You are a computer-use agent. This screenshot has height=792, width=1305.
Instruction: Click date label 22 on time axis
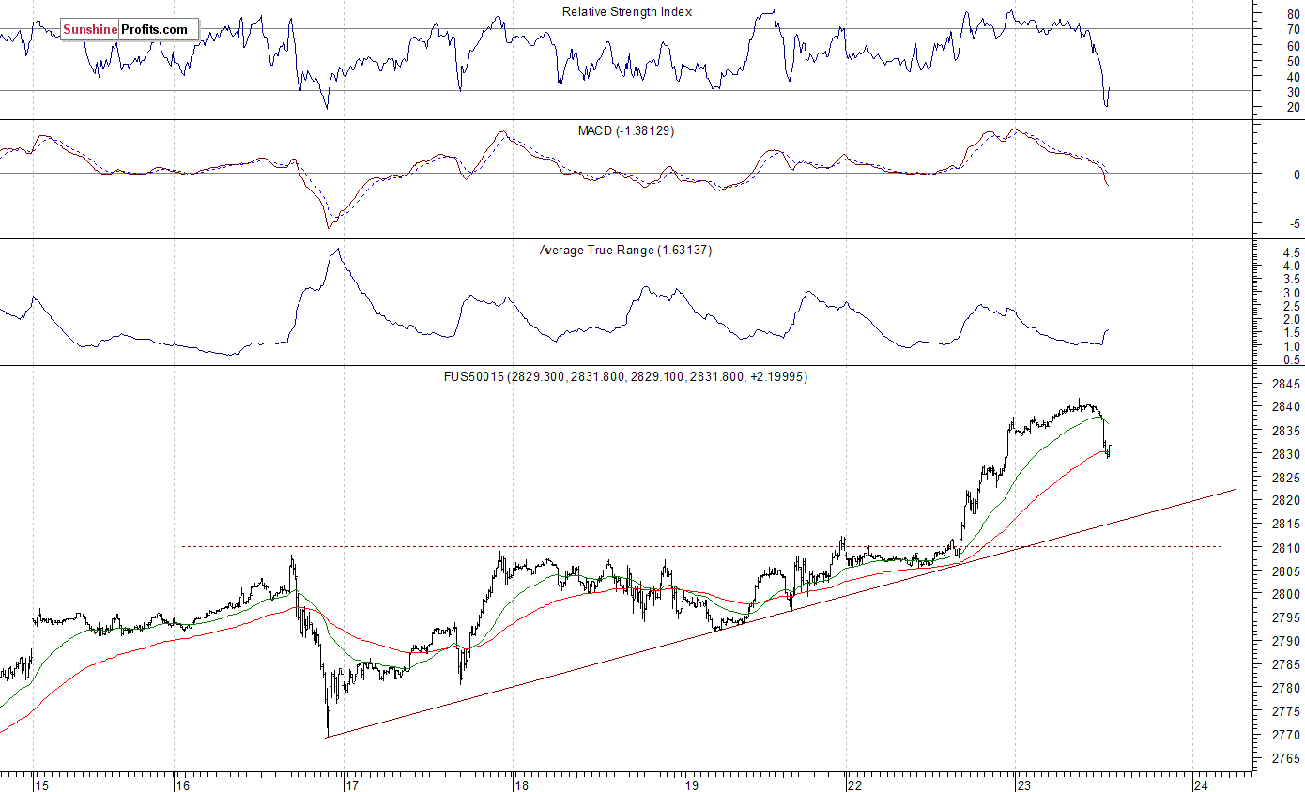point(854,784)
